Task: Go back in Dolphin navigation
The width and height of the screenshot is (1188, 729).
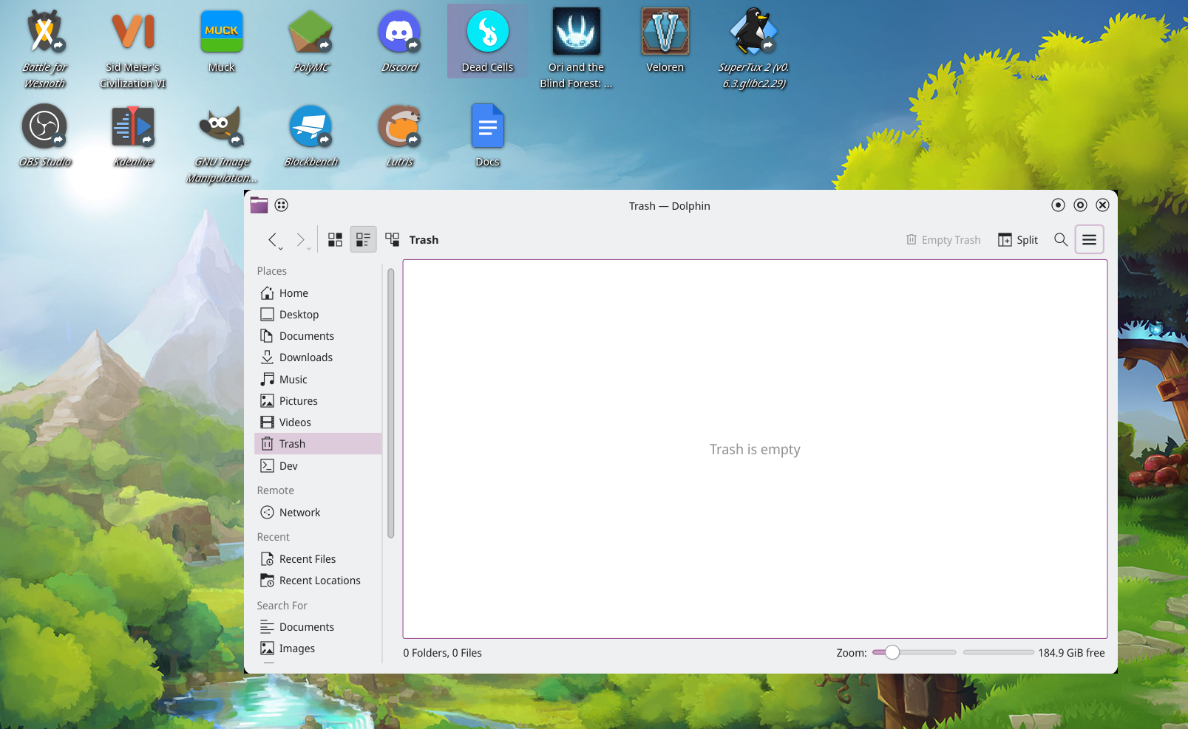Action: click(274, 239)
